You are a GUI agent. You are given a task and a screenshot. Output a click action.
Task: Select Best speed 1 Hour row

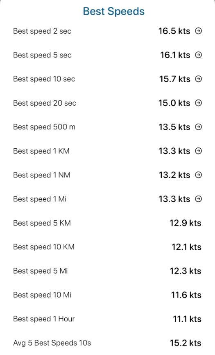pyautogui.click(x=107, y=319)
